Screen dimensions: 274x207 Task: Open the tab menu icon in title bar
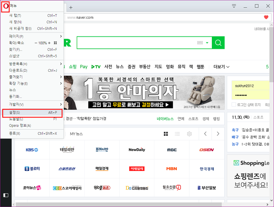[234, 6]
